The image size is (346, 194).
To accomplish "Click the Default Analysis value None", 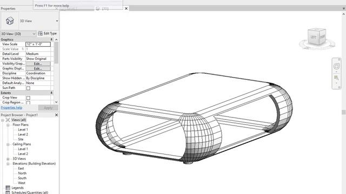I will point(38,83).
